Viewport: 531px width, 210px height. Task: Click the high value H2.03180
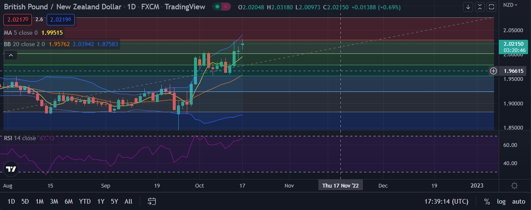click(x=281, y=7)
